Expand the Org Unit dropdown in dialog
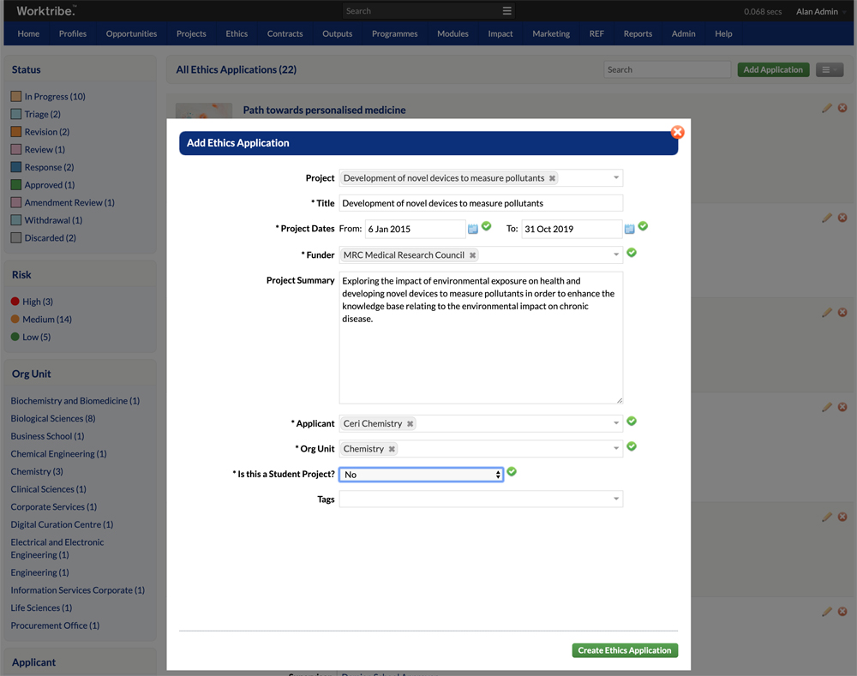The width and height of the screenshot is (857, 676). 616,449
